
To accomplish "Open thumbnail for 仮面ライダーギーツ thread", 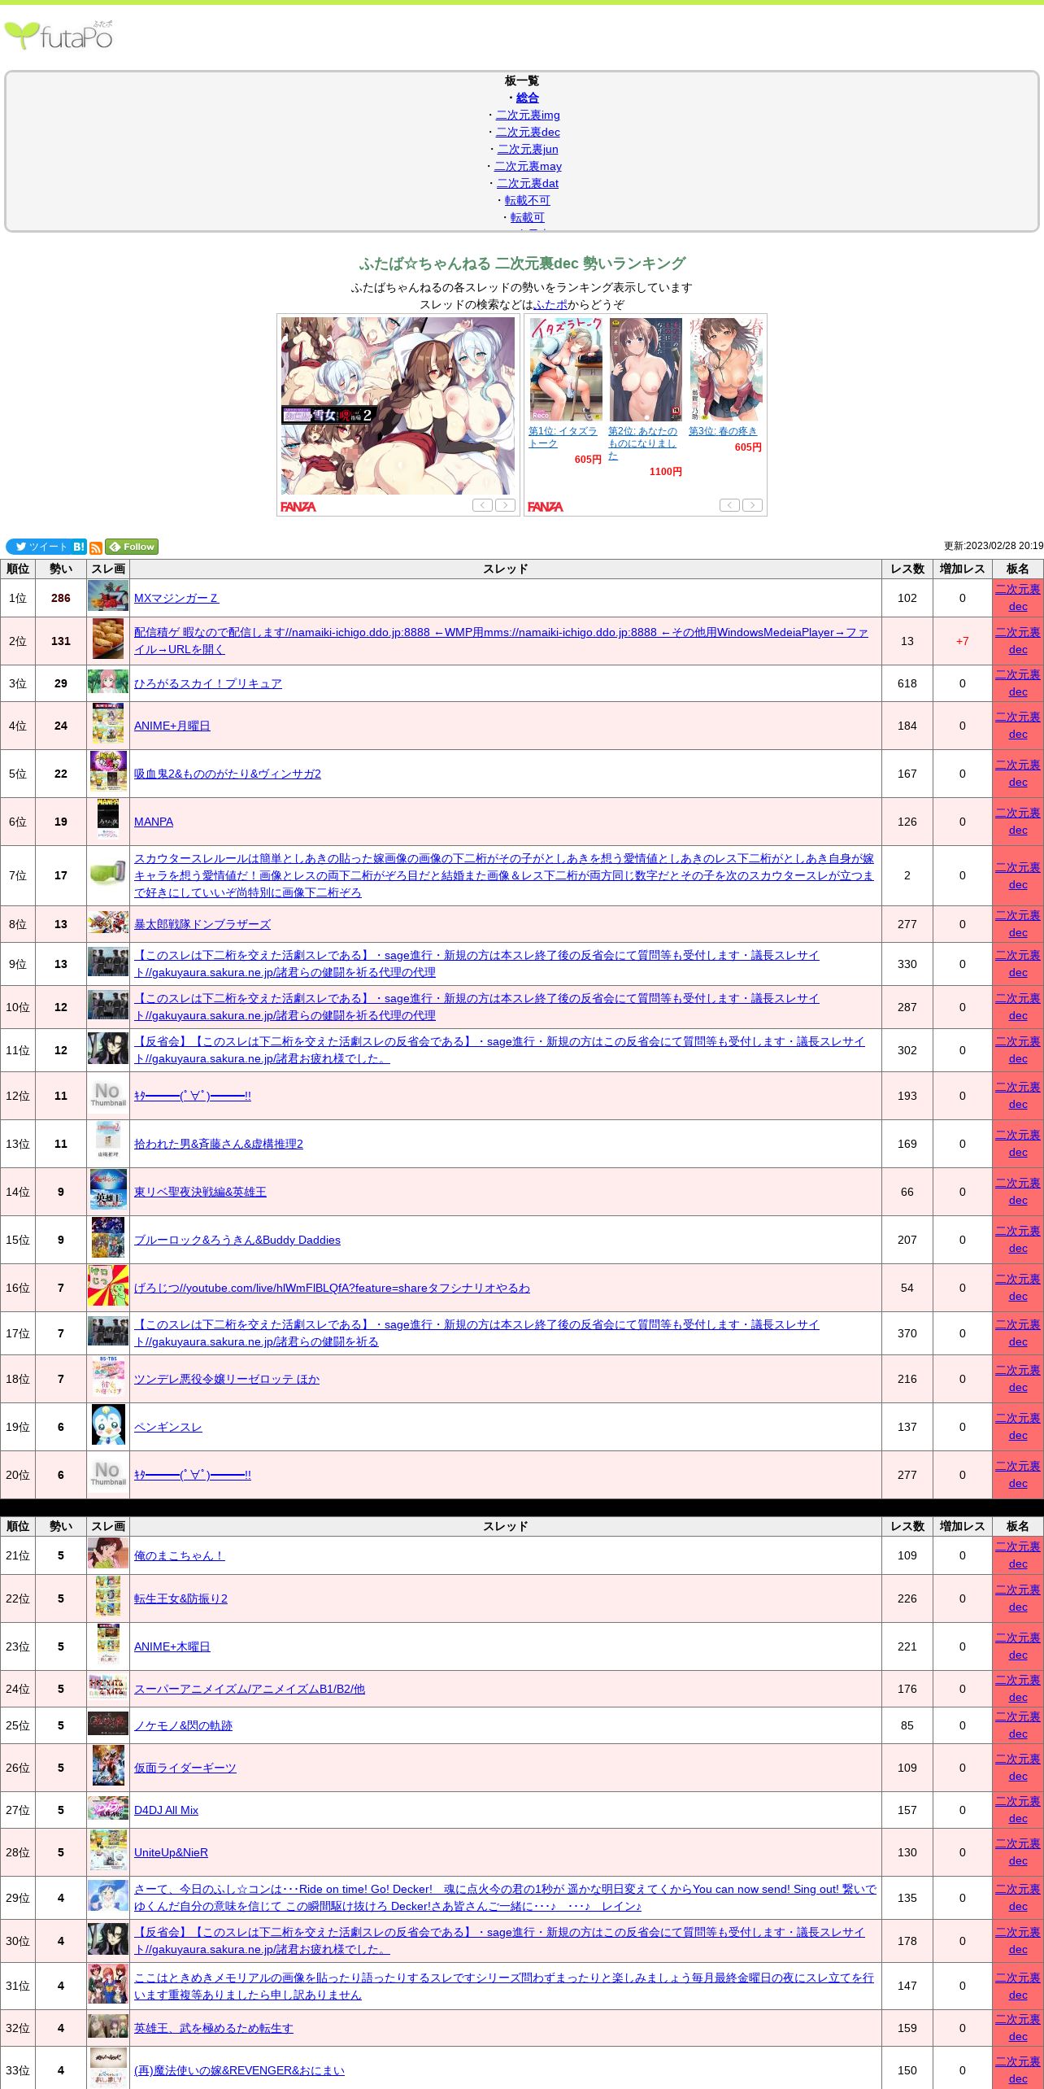I will point(108,1767).
